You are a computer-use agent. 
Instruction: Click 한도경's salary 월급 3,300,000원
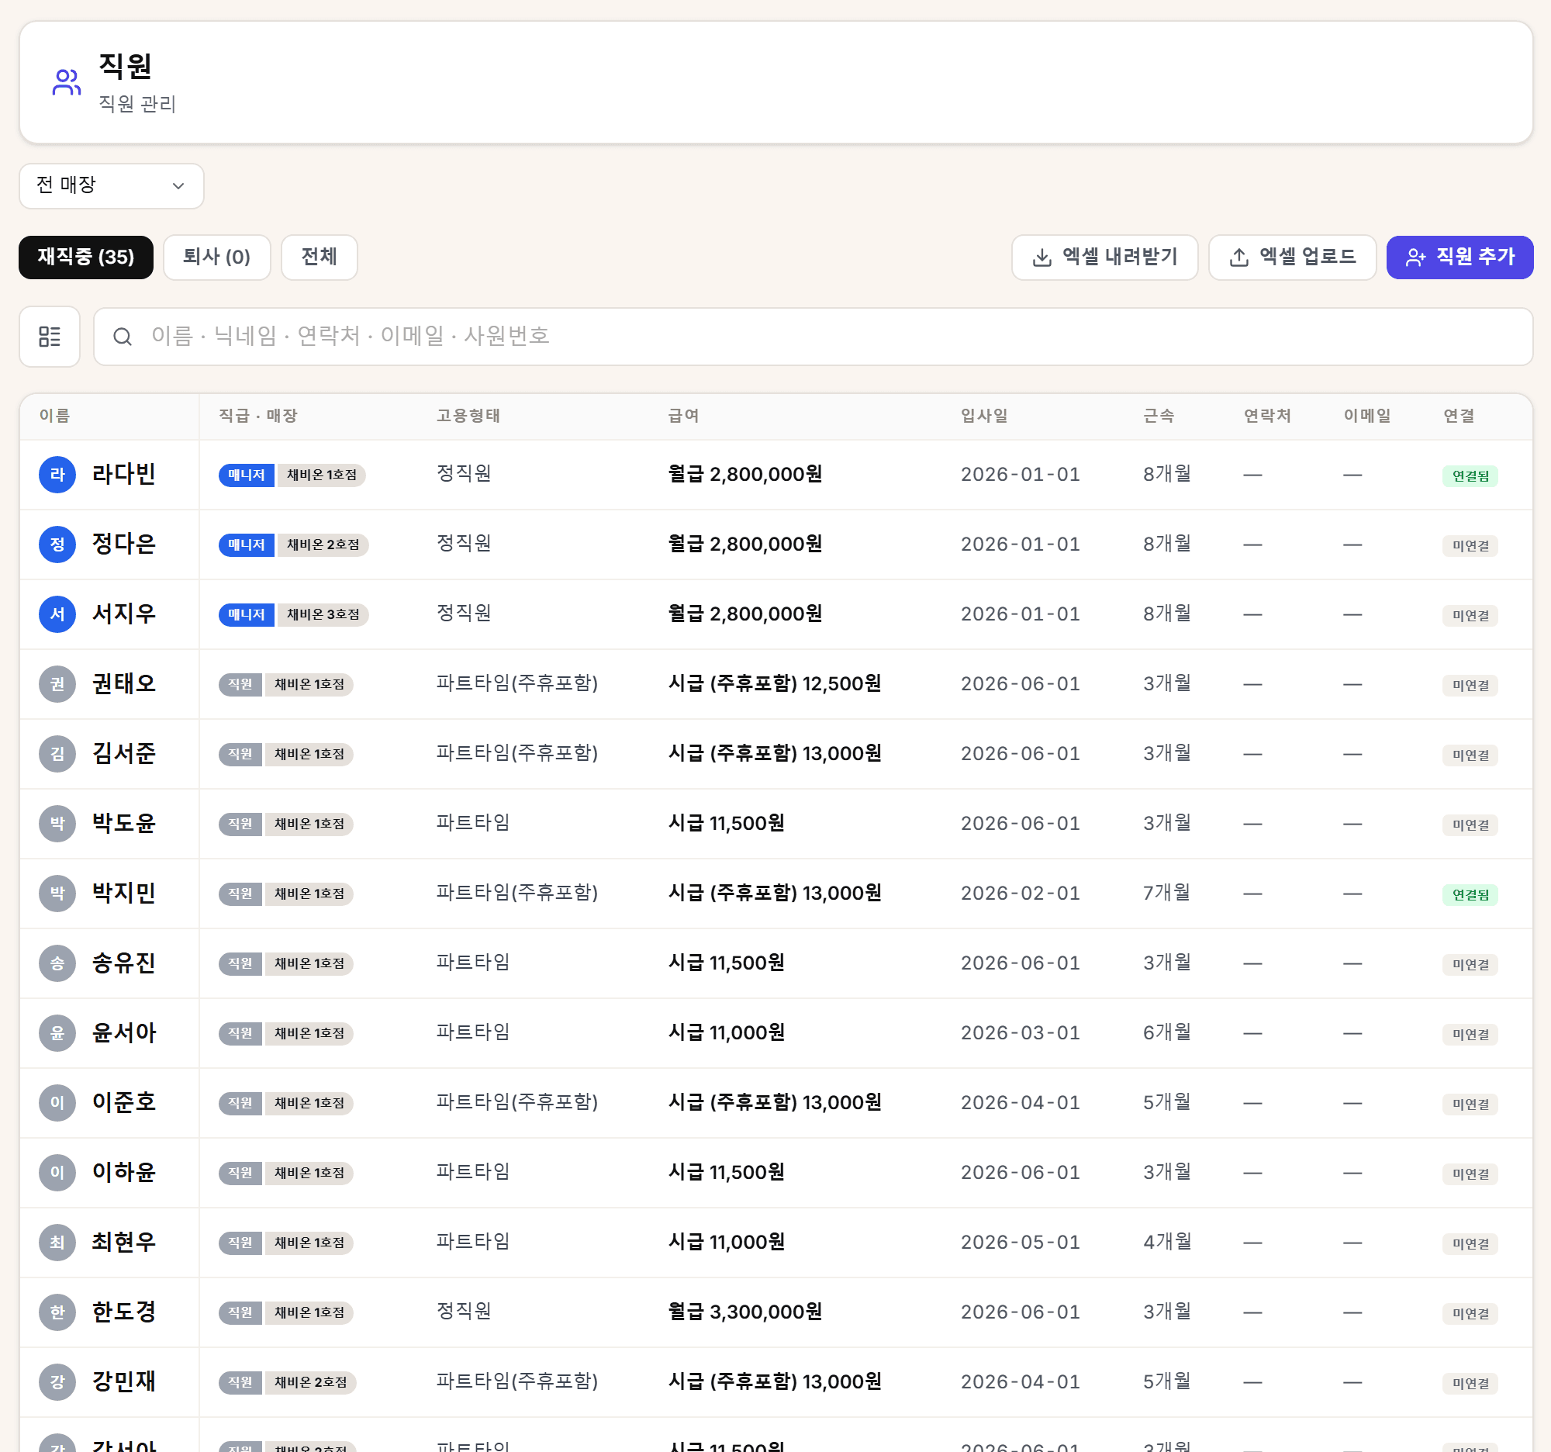pos(745,1312)
